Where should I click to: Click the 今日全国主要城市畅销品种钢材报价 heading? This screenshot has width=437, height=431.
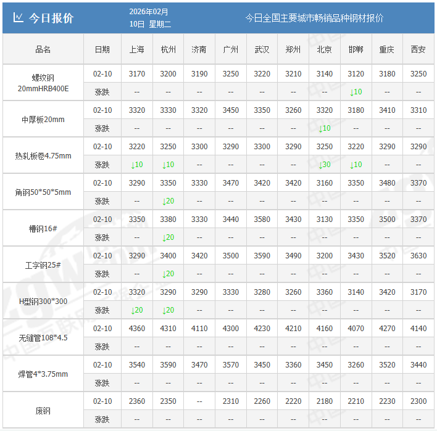coord(314,18)
